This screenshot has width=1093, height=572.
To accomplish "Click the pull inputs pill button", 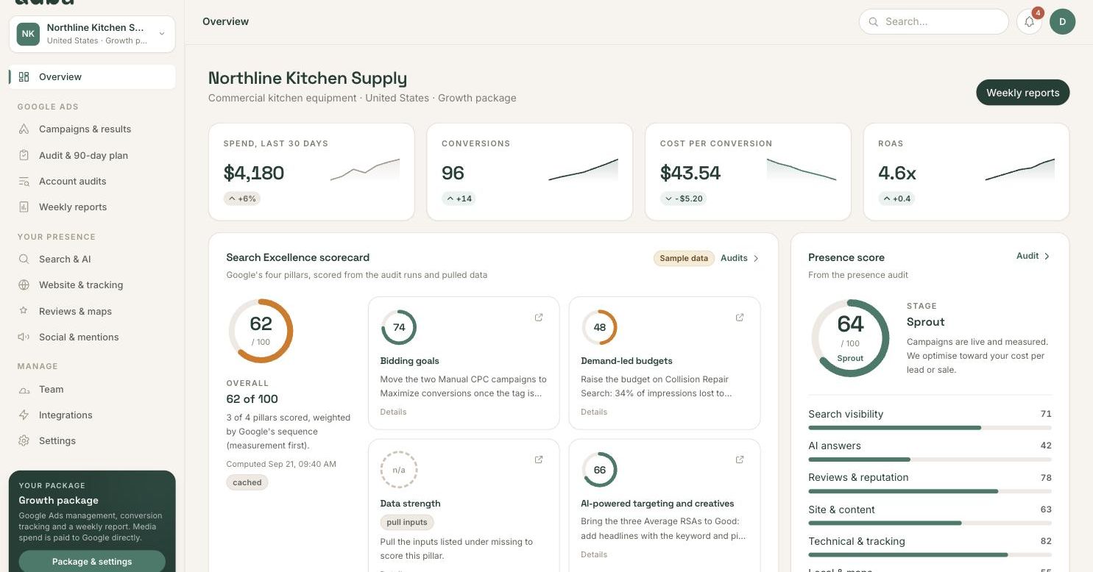I will click(407, 522).
